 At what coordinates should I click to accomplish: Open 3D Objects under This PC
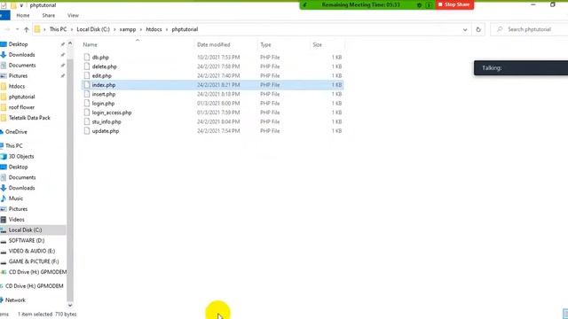[21, 156]
